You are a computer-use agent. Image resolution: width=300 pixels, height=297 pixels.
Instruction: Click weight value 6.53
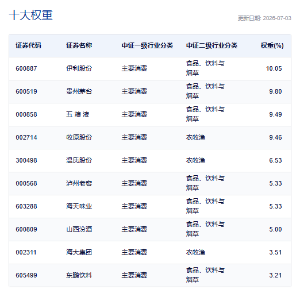pyautogui.click(x=275, y=160)
